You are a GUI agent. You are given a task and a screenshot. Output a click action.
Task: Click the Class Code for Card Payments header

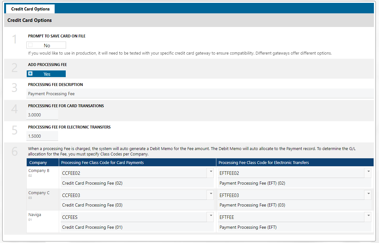coord(102,163)
